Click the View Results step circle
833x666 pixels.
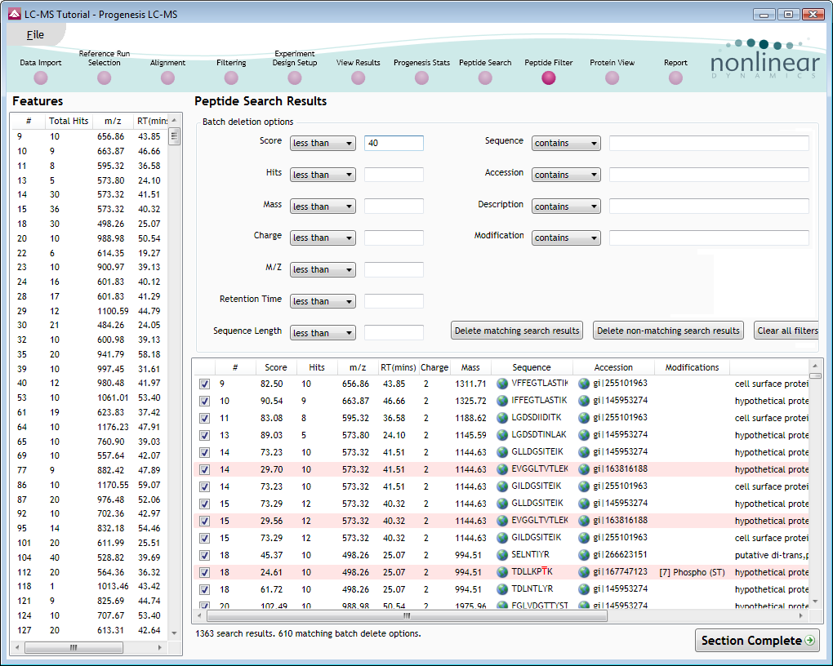pyautogui.click(x=358, y=78)
